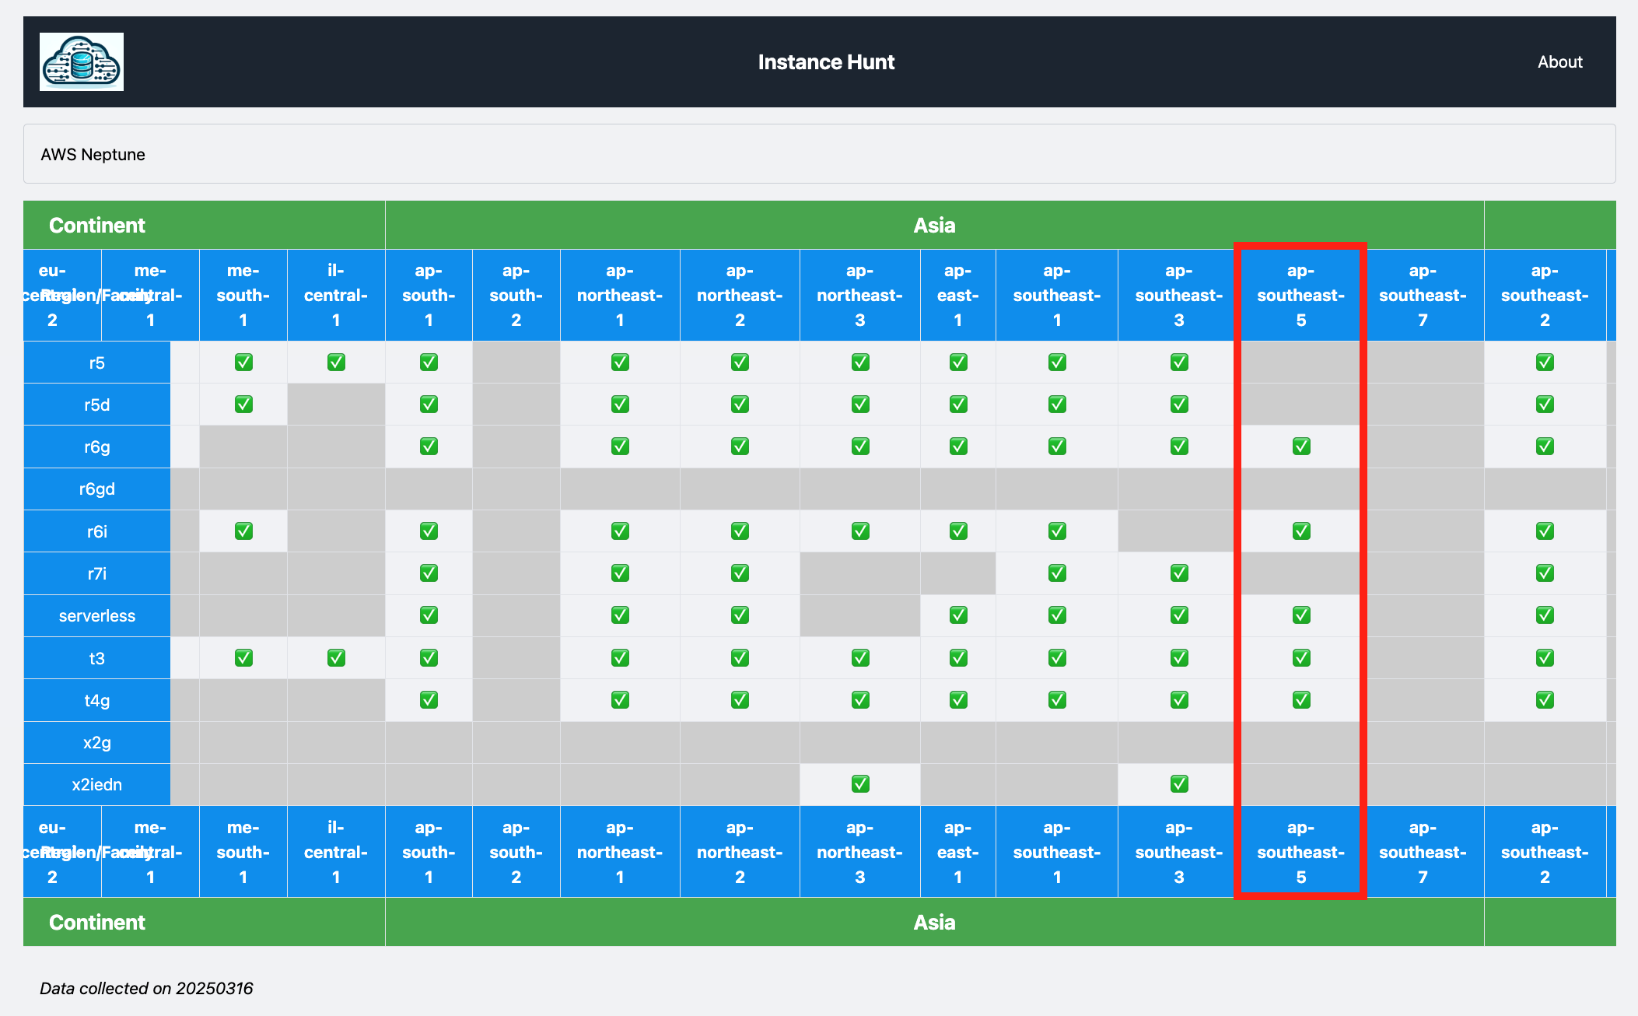This screenshot has height=1016, width=1638.
Task: Click x2iedn checkmark under ap-southeast-3
Action: 1179,784
